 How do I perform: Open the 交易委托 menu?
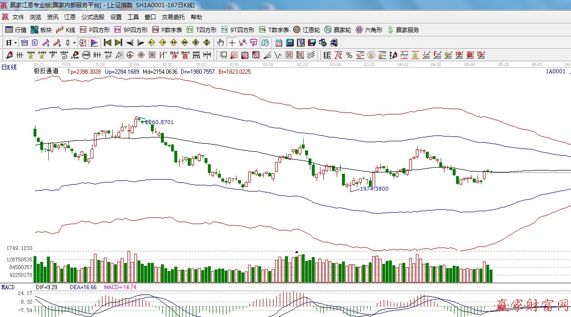173,17
